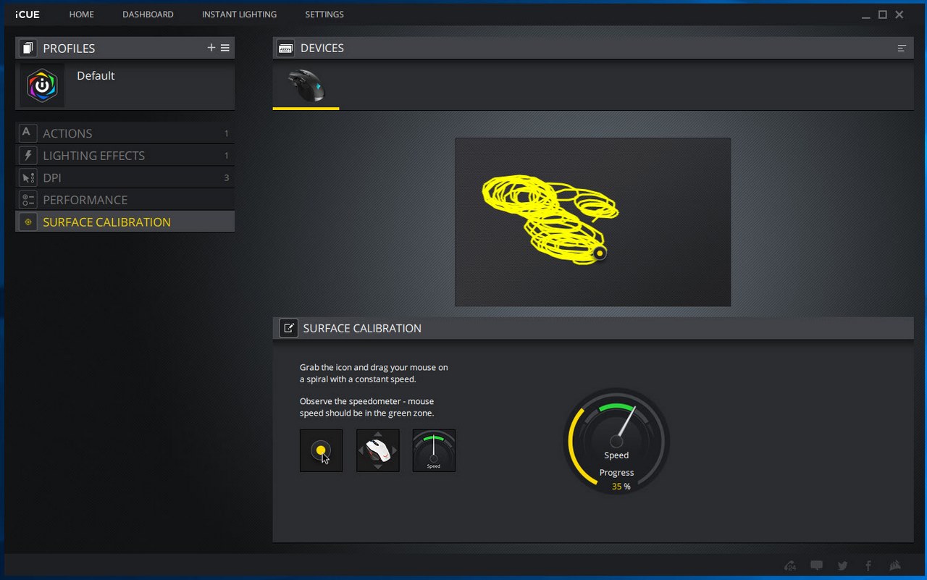Click the mouse movement instruction tile
This screenshot has width=927, height=580.
click(377, 450)
